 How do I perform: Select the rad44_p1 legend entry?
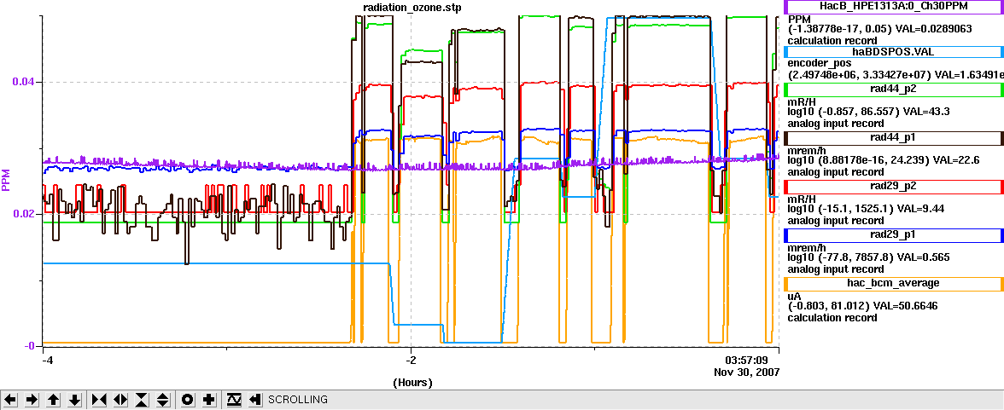pos(893,138)
